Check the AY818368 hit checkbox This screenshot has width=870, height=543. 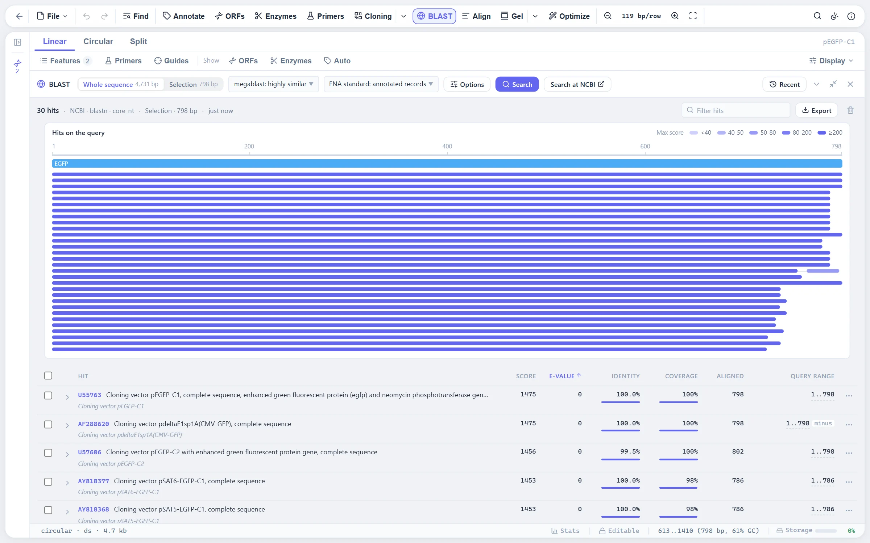pos(48,510)
